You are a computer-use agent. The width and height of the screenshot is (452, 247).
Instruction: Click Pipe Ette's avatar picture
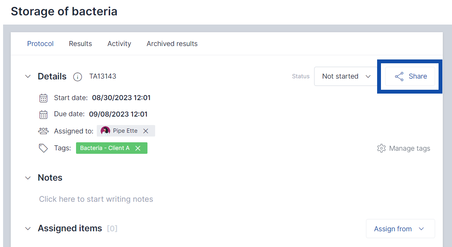[105, 131]
